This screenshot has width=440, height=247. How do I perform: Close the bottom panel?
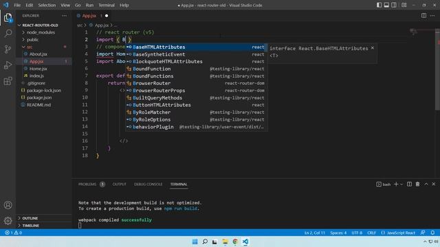point(434,184)
